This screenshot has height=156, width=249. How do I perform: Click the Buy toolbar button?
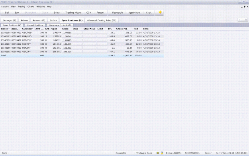click(17, 12)
